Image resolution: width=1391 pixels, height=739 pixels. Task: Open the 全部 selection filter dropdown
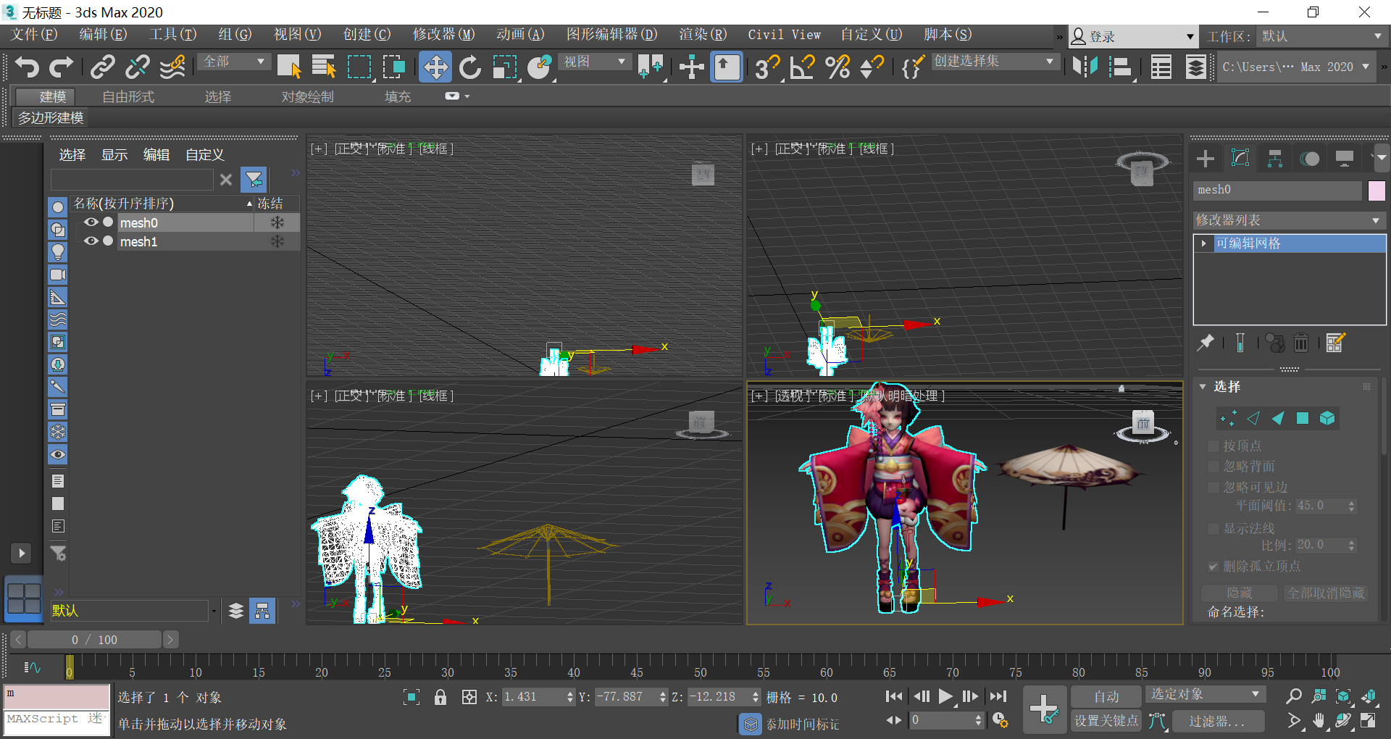234,62
